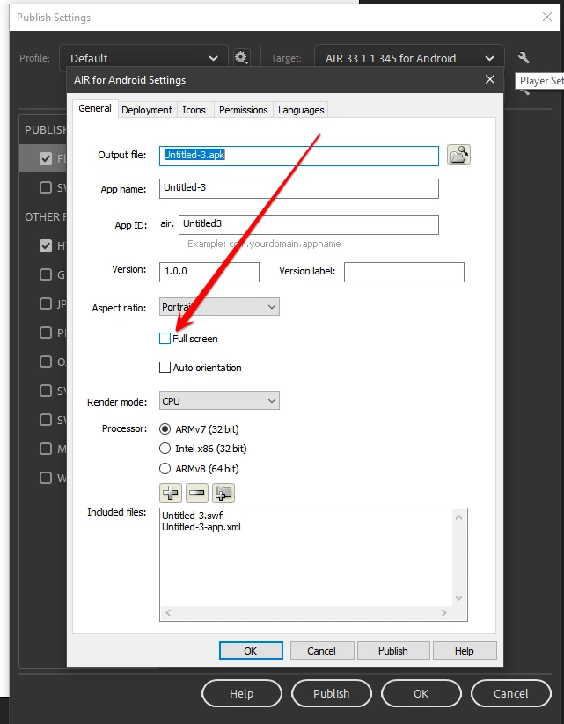Click the Included files scroll down arrow
564x724 pixels.
pyautogui.click(x=458, y=598)
